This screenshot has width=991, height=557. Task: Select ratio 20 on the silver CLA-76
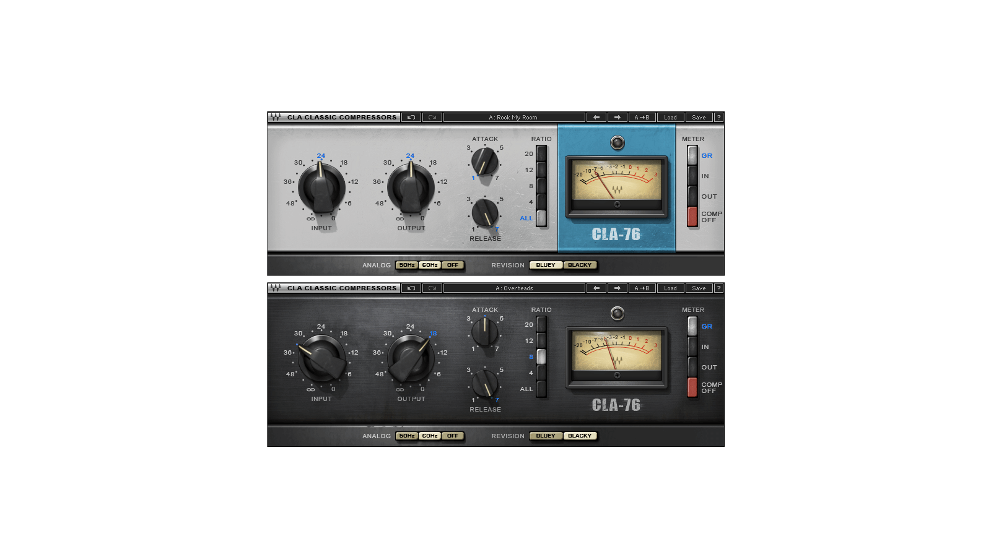point(541,153)
